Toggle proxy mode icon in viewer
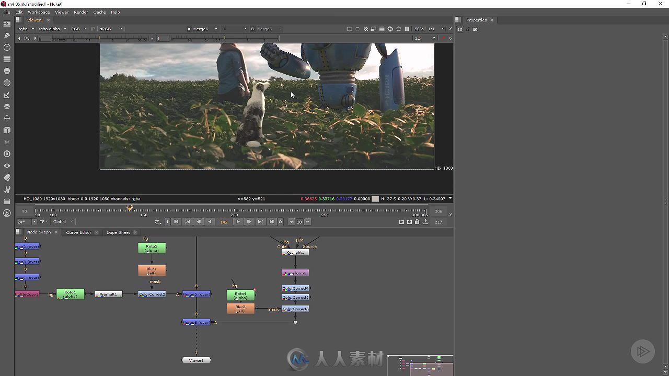This screenshot has width=669, height=376. point(374,29)
